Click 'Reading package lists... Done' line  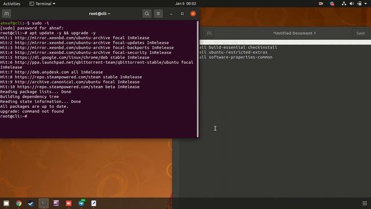pyautogui.click(x=35, y=92)
